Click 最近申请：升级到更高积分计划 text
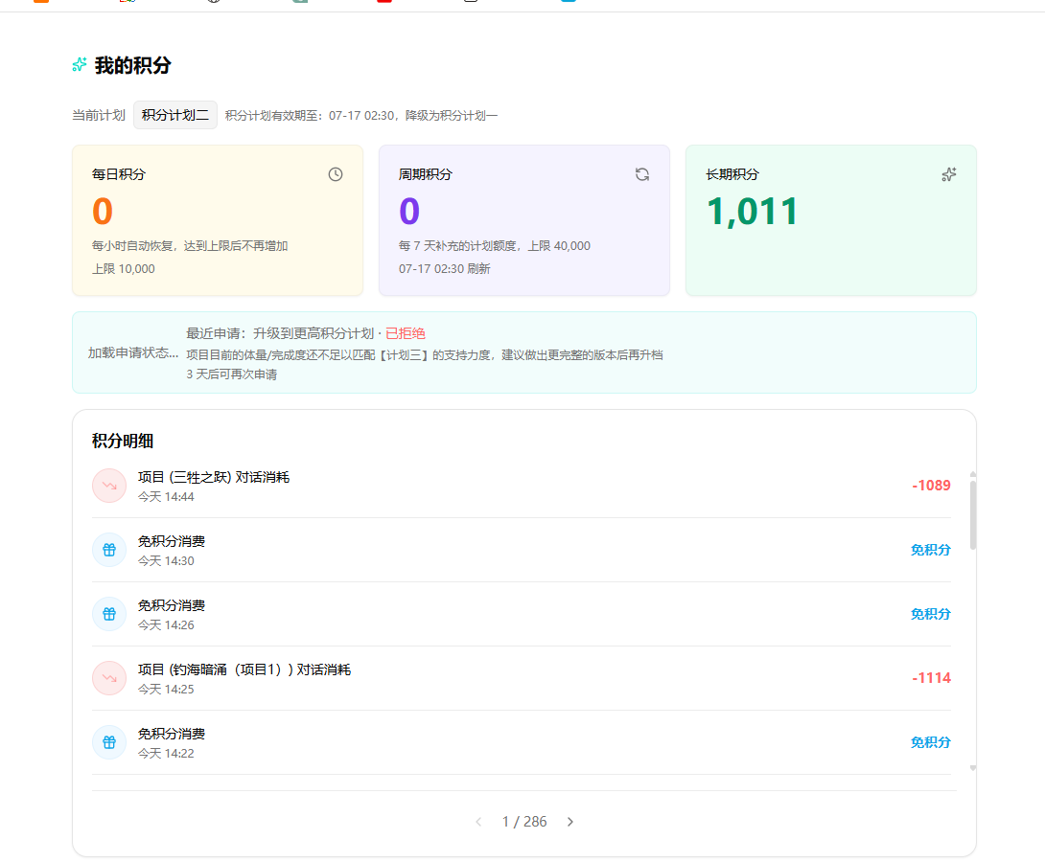 click(280, 333)
